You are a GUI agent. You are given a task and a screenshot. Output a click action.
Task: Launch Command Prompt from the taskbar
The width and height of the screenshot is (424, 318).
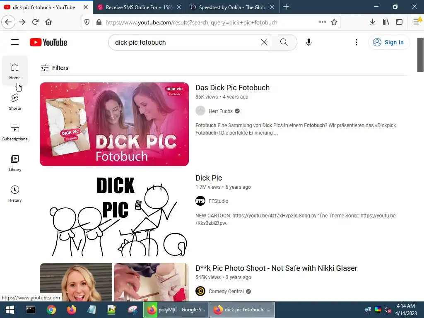tap(31, 310)
